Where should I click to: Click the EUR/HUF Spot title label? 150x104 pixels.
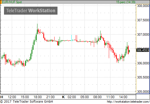click(12, 2)
